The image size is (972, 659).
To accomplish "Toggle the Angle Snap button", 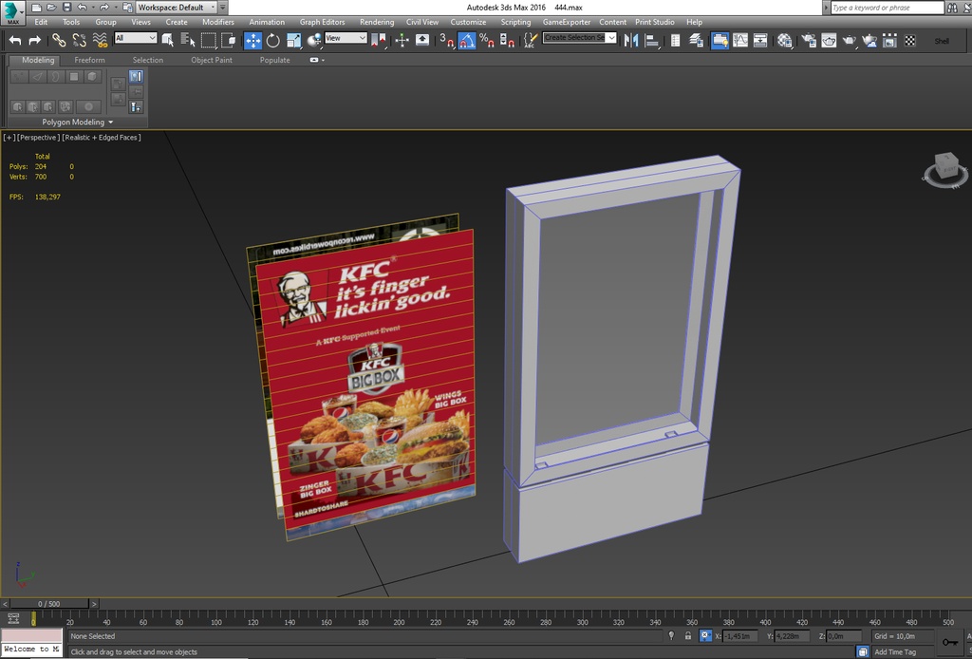I will pyautogui.click(x=466, y=40).
